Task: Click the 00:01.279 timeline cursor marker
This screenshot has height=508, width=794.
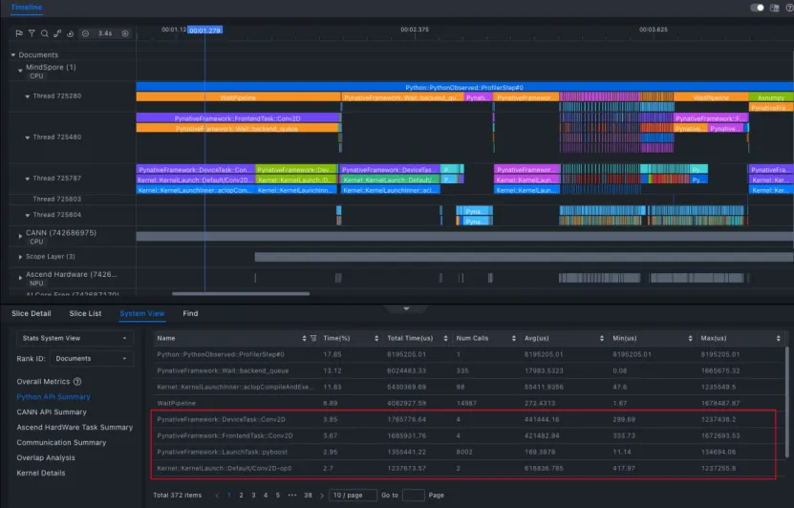Action: 205,31
